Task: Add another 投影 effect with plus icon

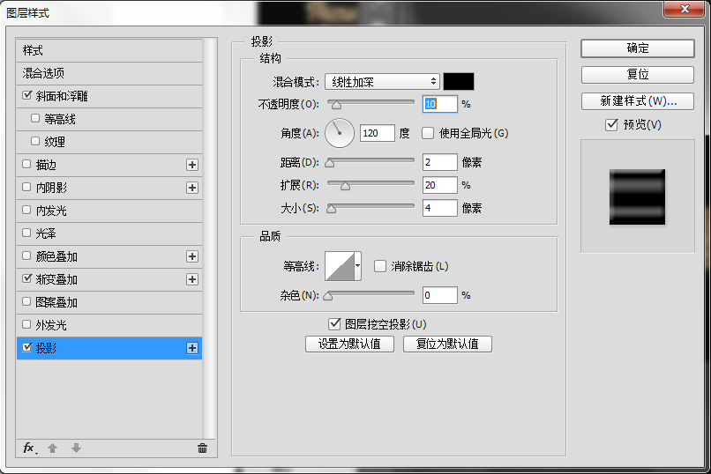Action: [x=192, y=348]
